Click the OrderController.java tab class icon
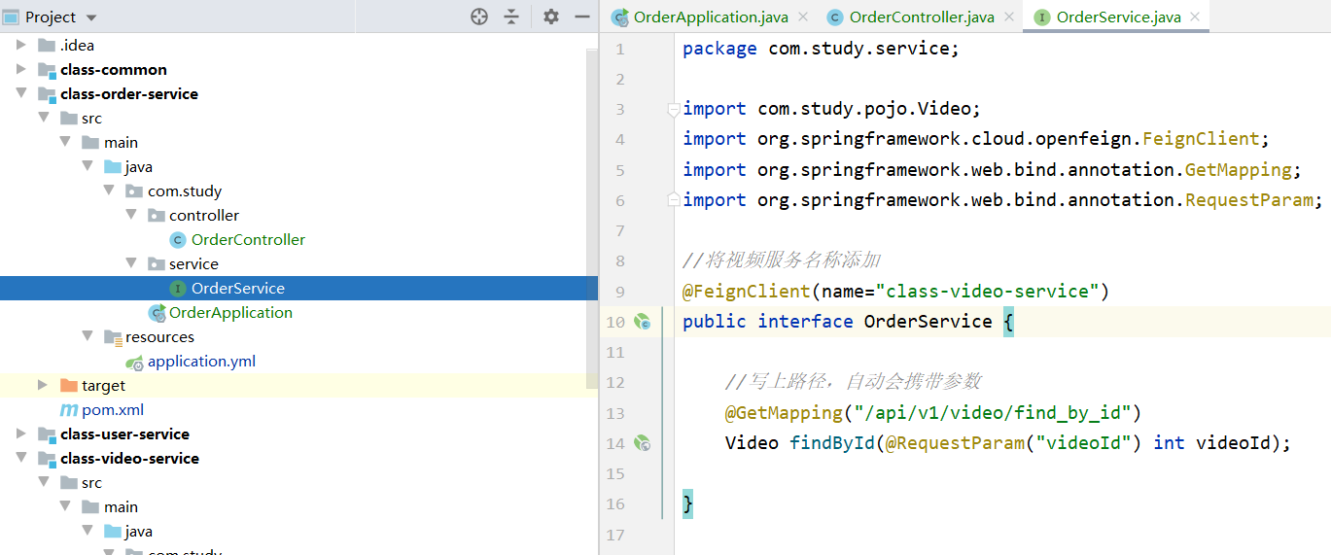The image size is (1331, 555). (x=834, y=17)
